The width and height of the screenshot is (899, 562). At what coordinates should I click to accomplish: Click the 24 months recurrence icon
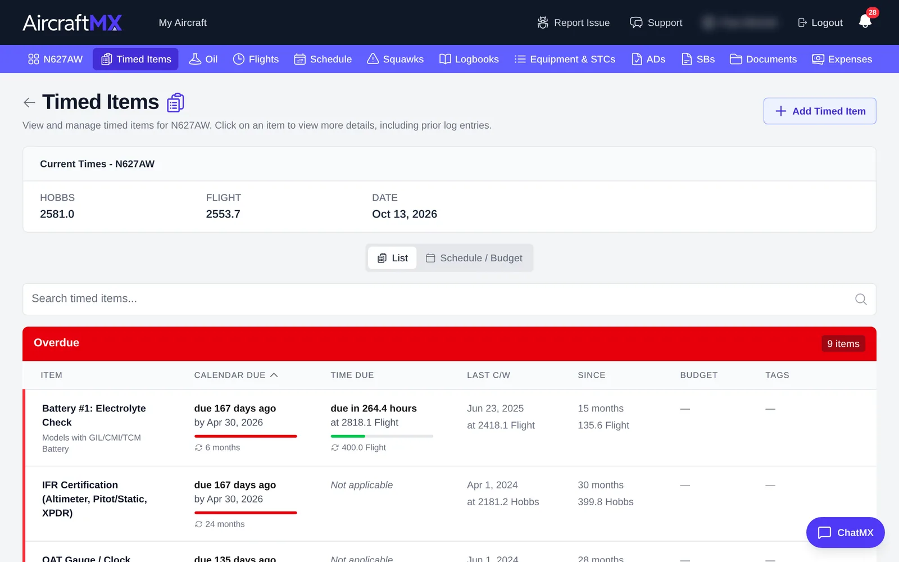198,524
